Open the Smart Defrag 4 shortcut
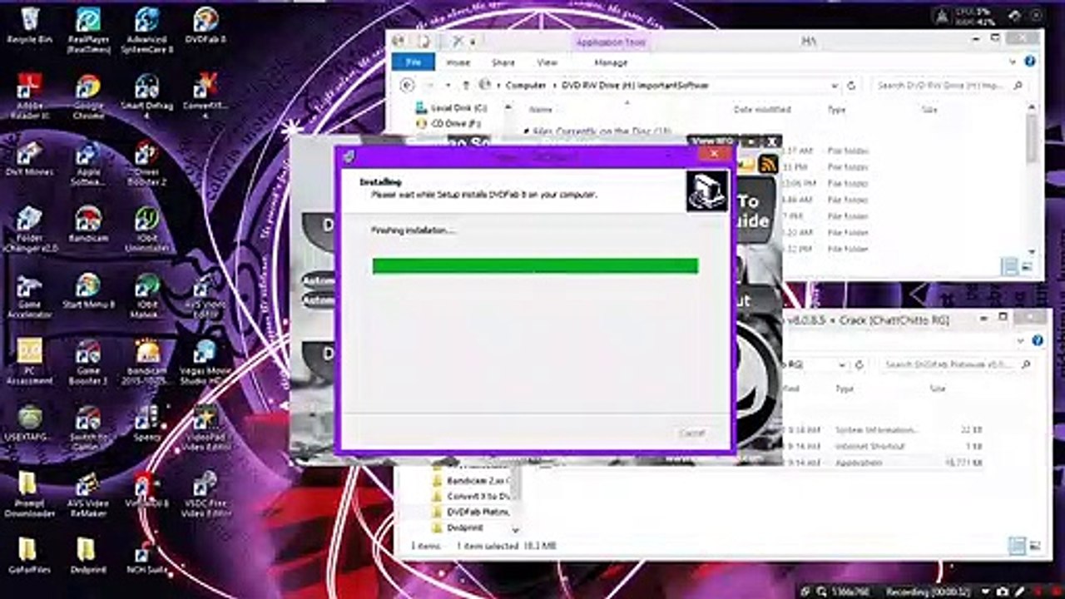The width and height of the screenshot is (1065, 599). tap(146, 97)
